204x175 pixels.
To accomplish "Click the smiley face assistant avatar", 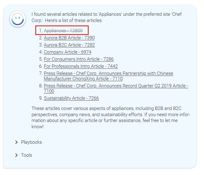I will [x=18, y=19].
